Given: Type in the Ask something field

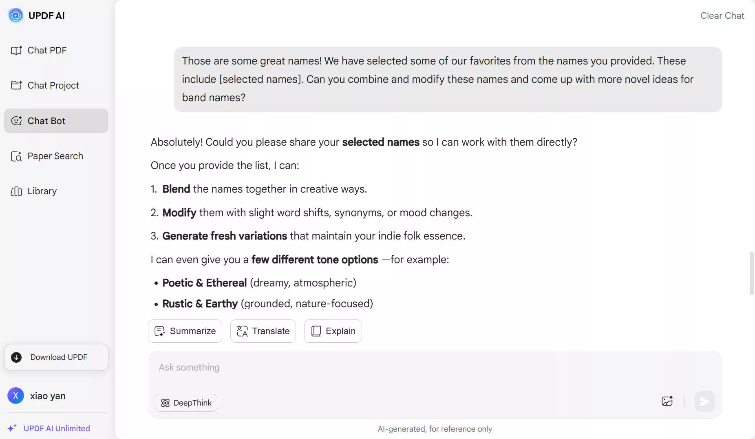Looking at the screenshot, I should click(408, 368).
